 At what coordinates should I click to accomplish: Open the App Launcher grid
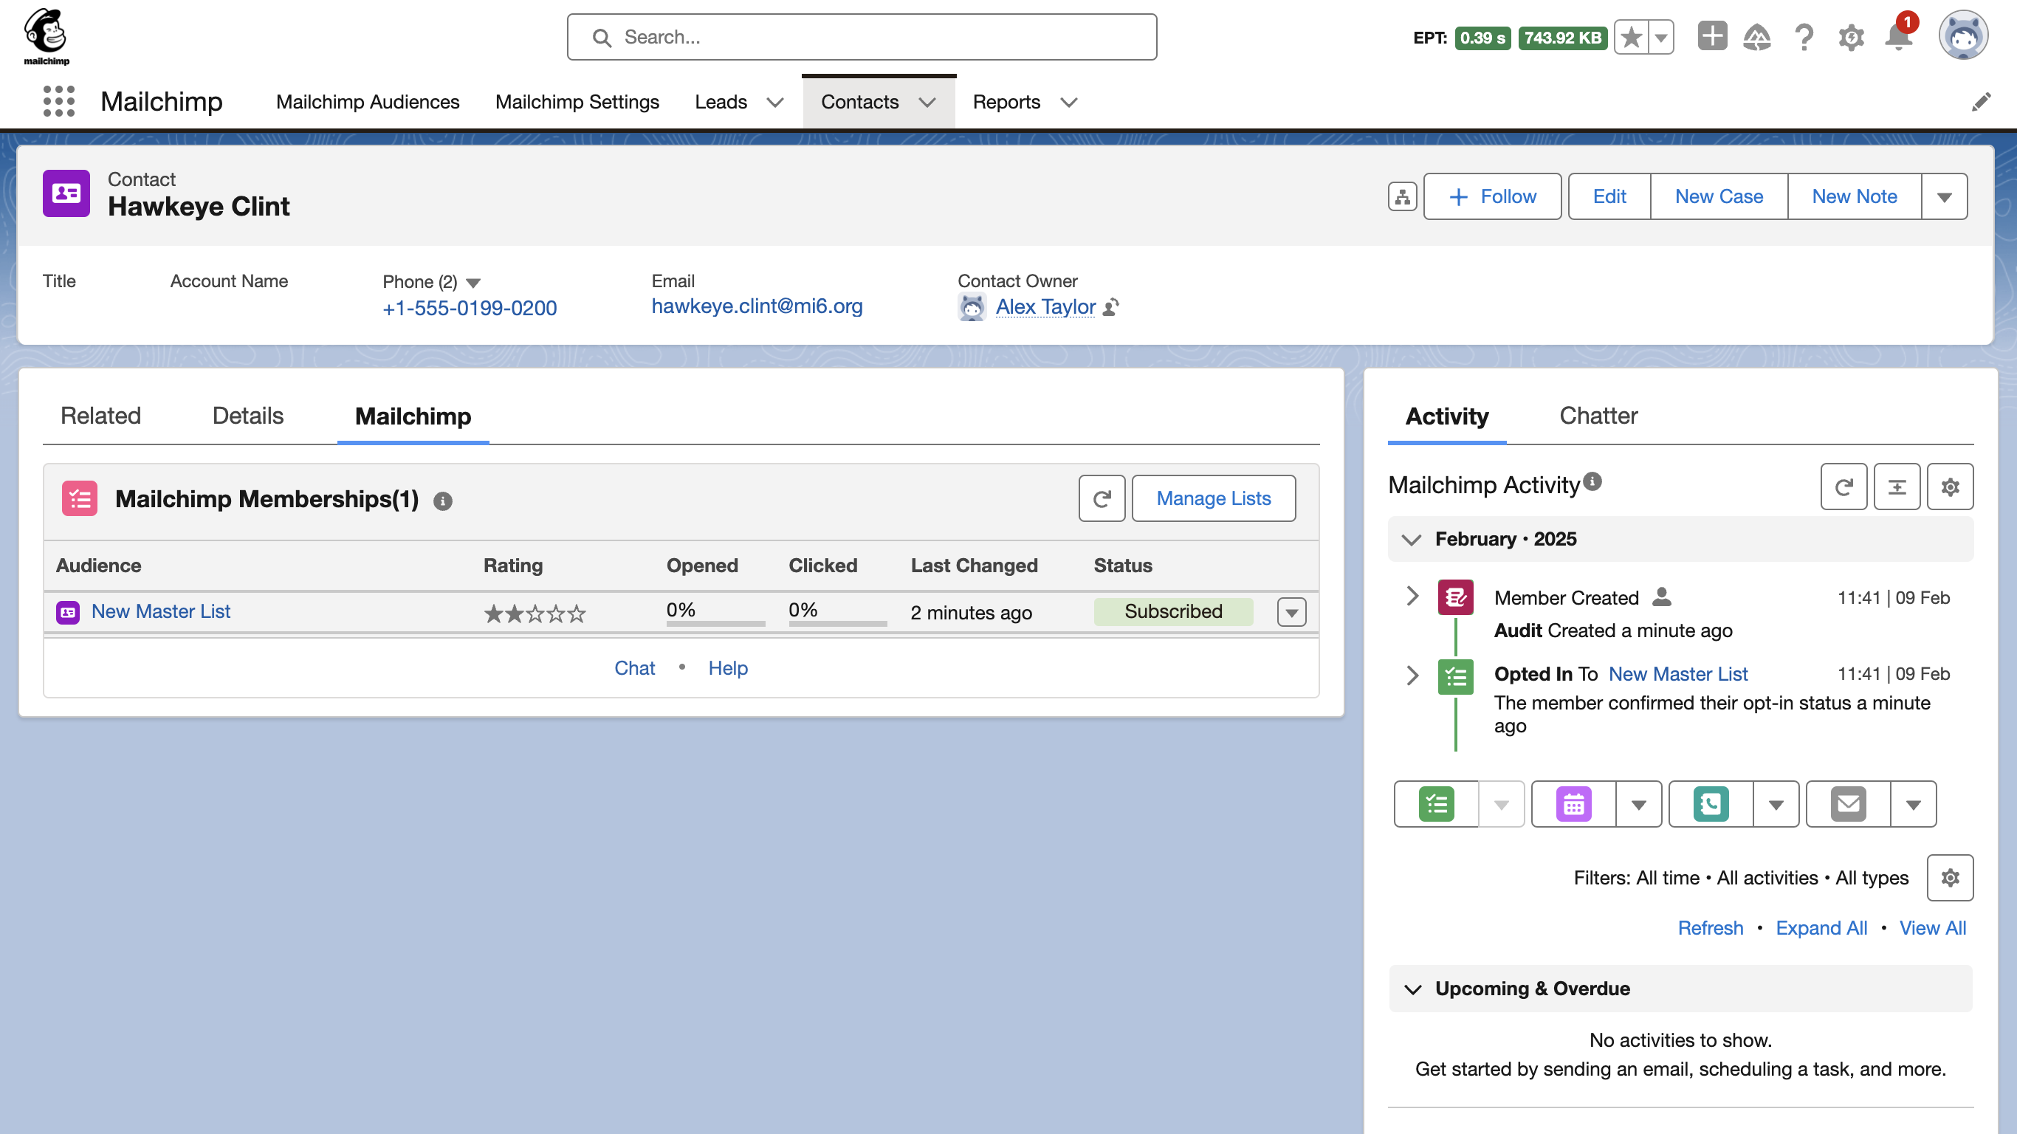(59, 102)
